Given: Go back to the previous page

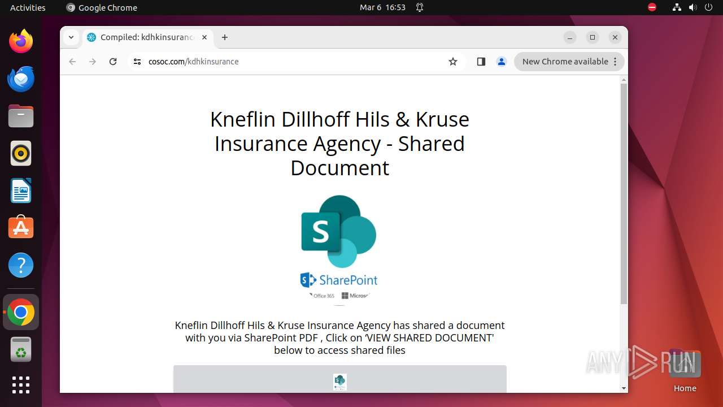Looking at the screenshot, I should 72,62.
